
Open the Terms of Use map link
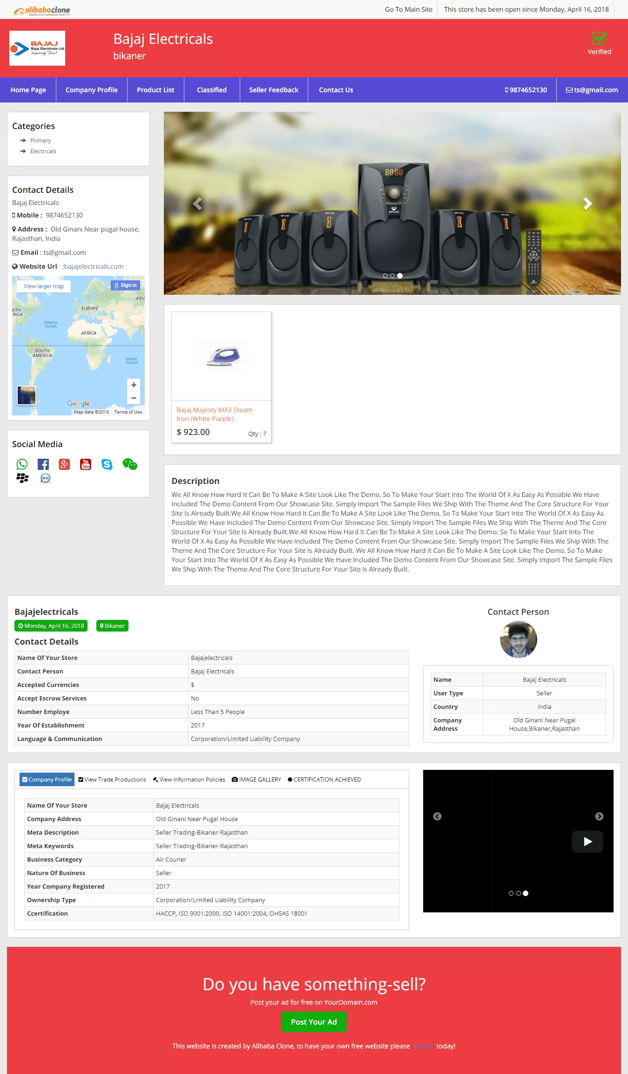128,412
